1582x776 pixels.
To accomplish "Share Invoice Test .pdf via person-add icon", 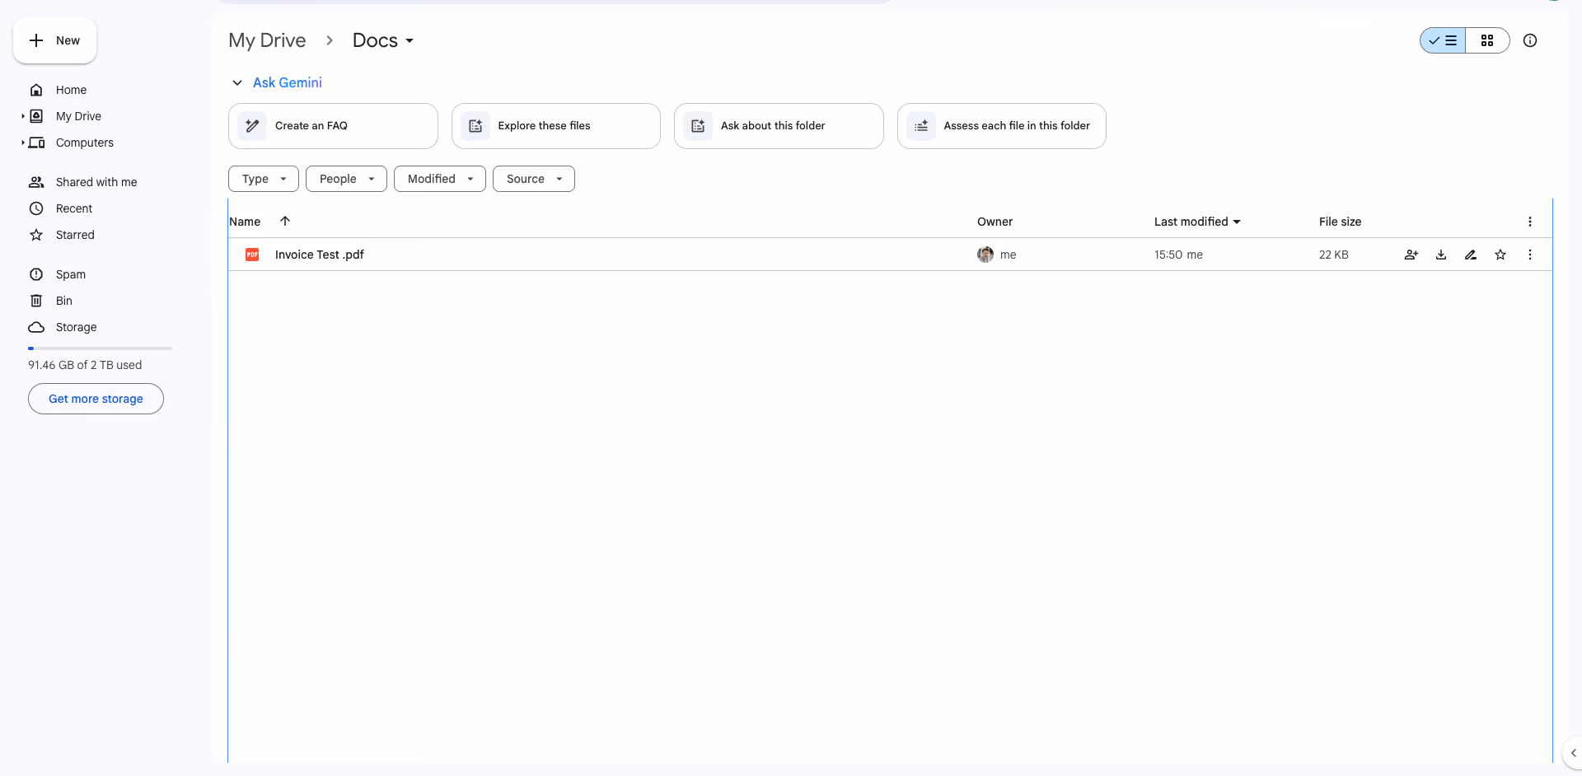I will tap(1411, 255).
